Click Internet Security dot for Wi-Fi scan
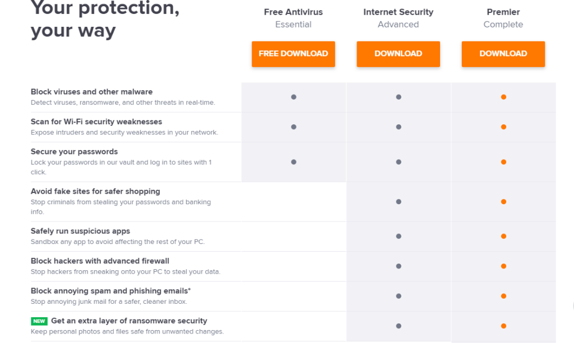This screenshot has height=343, width=574. [399, 127]
